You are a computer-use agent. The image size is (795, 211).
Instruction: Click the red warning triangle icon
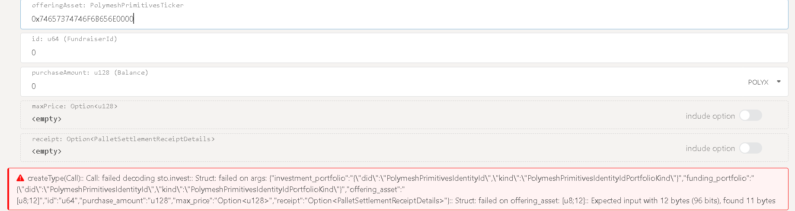tap(20, 178)
